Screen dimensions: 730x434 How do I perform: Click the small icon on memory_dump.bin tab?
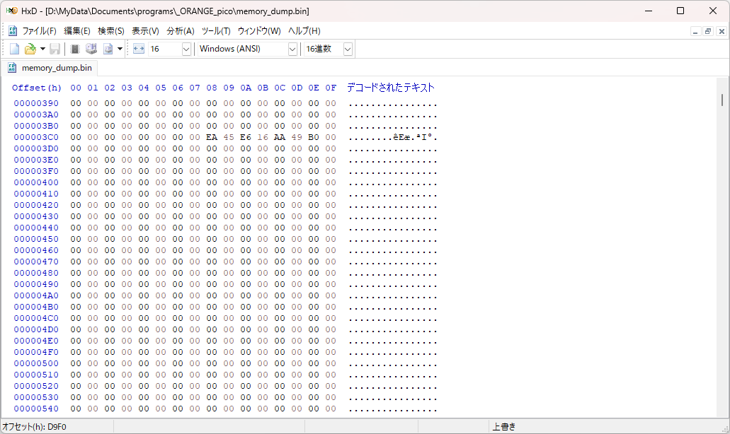[11, 68]
